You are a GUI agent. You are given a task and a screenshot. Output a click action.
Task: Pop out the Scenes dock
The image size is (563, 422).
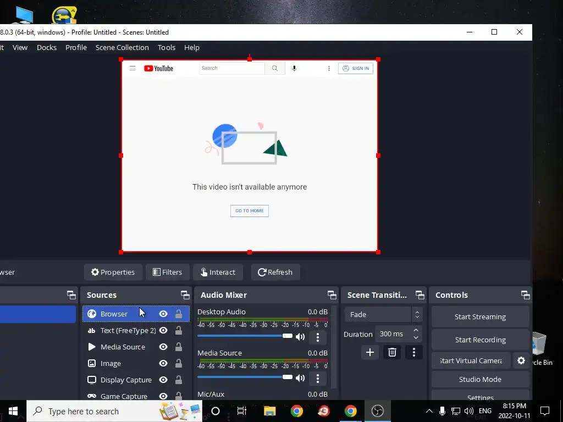(71, 295)
